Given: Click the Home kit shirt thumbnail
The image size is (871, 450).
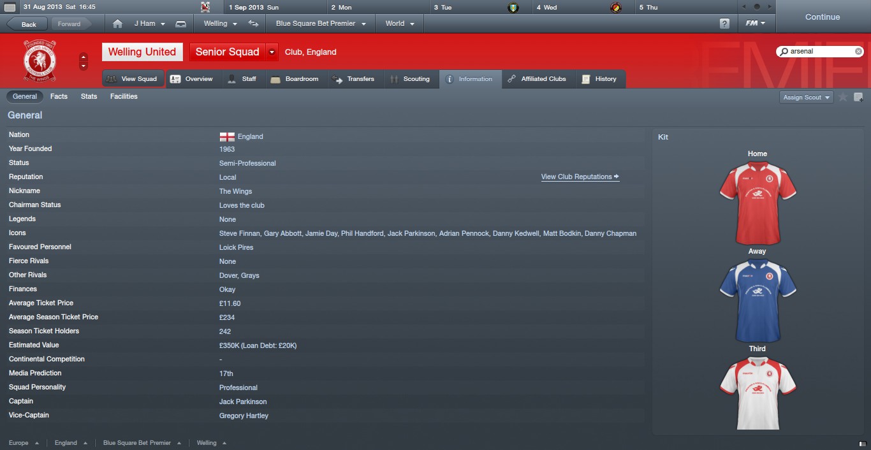Looking at the screenshot, I should (x=758, y=203).
